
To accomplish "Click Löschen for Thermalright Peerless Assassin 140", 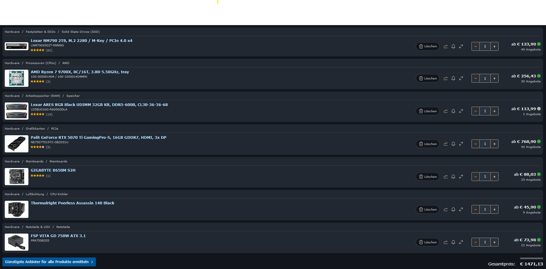I will coord(428,209).
